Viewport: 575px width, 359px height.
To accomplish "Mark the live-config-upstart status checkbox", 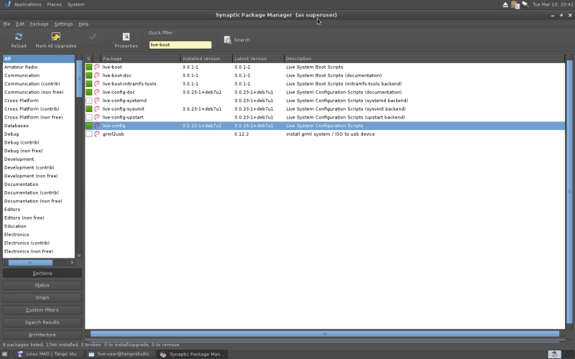I will click(88, 117).
